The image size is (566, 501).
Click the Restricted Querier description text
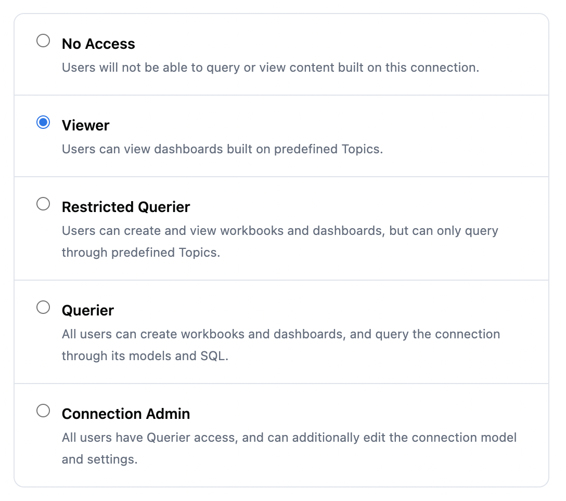tap(280, 231)
